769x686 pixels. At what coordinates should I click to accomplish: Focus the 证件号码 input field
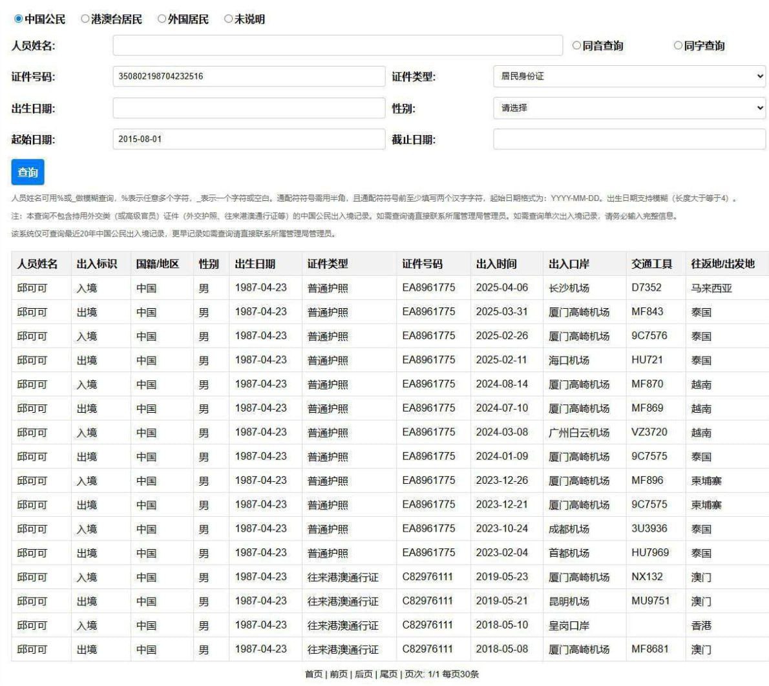[249, 76]
